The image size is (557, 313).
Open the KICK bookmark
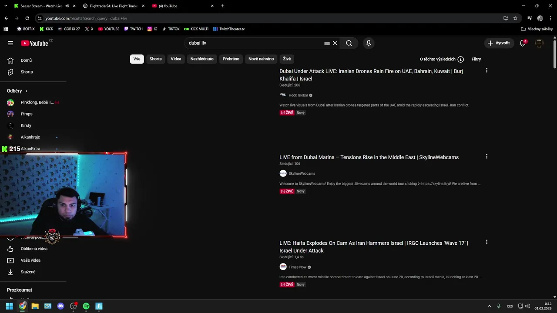(47, 29)
